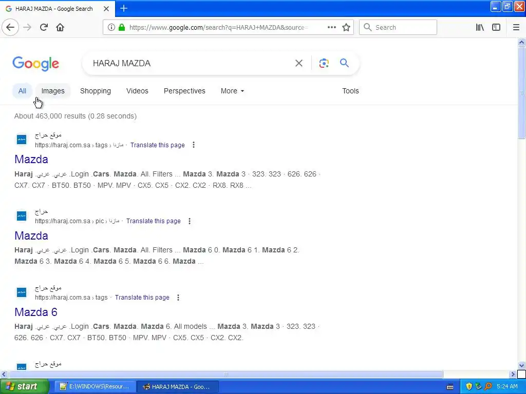
Task: Click the keyboard icon in taskbar
Action: tap(450, 387)
